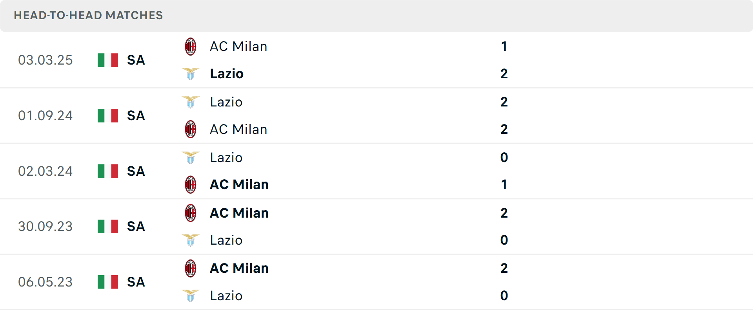
Task: Click AC Milan crest in 03.03.25 match
Action: (x=191, y=47)
